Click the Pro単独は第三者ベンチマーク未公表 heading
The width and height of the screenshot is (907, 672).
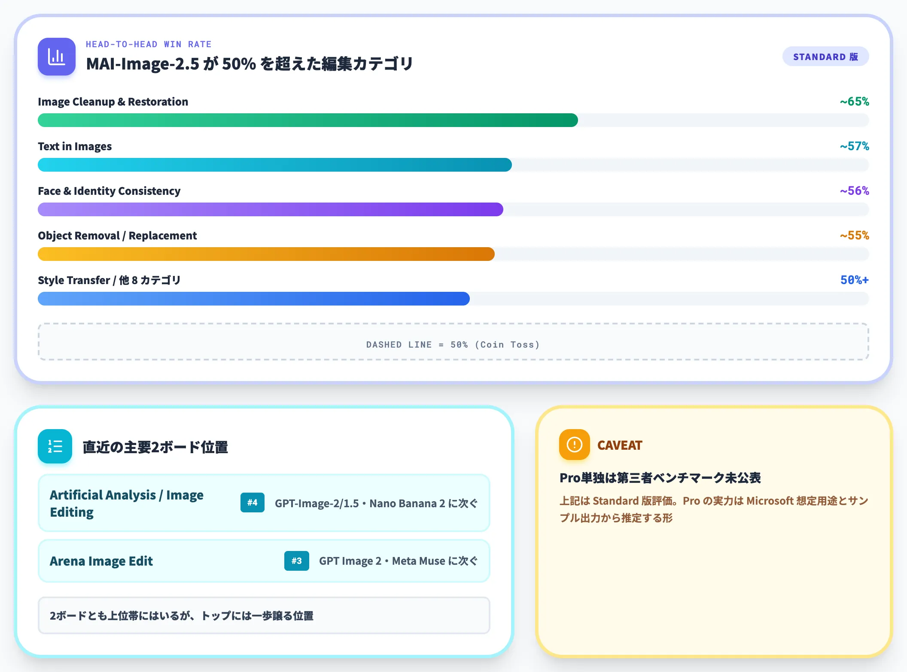click(x=660, y=478)
